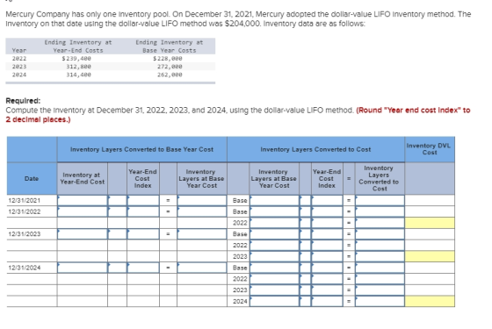Select Converted to Cost field, 2023 layer under 12/31/2024

click(380, 290)
